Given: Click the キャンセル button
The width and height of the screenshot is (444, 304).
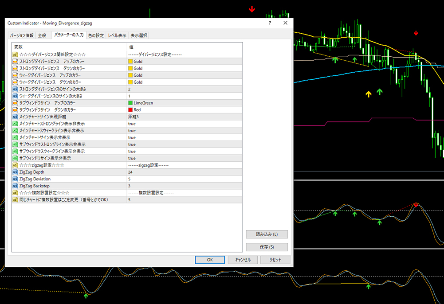Looking at the screenshot, I should click(243, 260).
